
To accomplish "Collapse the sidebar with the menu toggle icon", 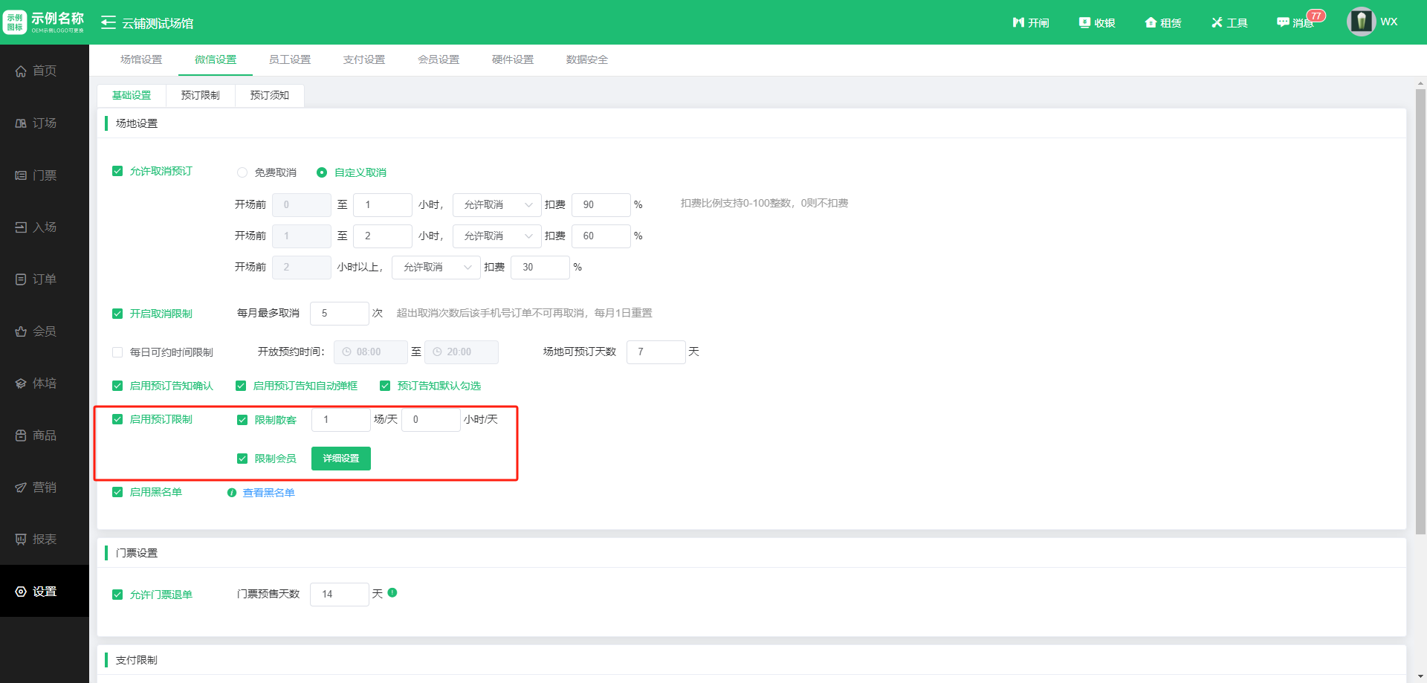I will point(109,23).
